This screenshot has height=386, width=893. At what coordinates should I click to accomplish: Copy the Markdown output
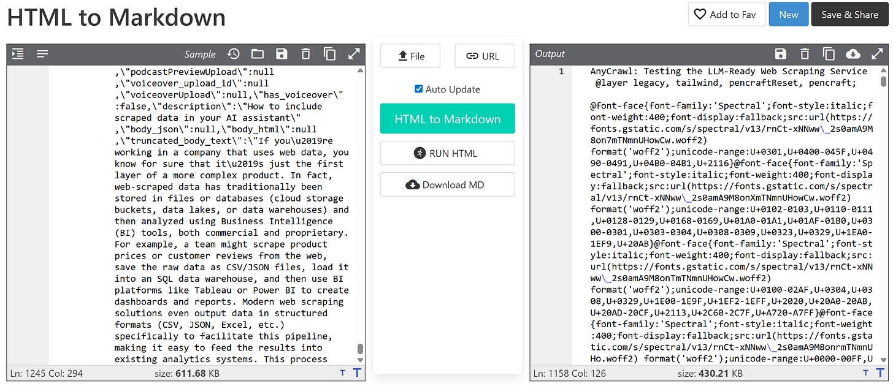829,54
